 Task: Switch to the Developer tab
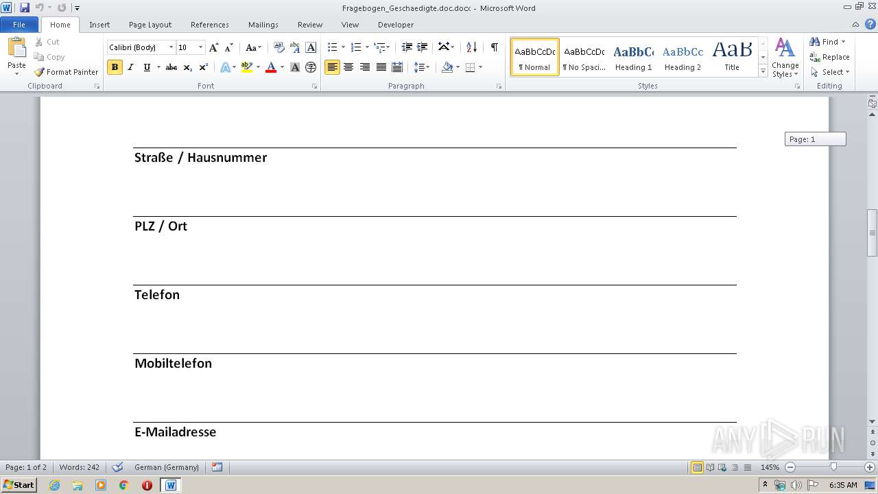pyautogui.click(x=396, y=25)
